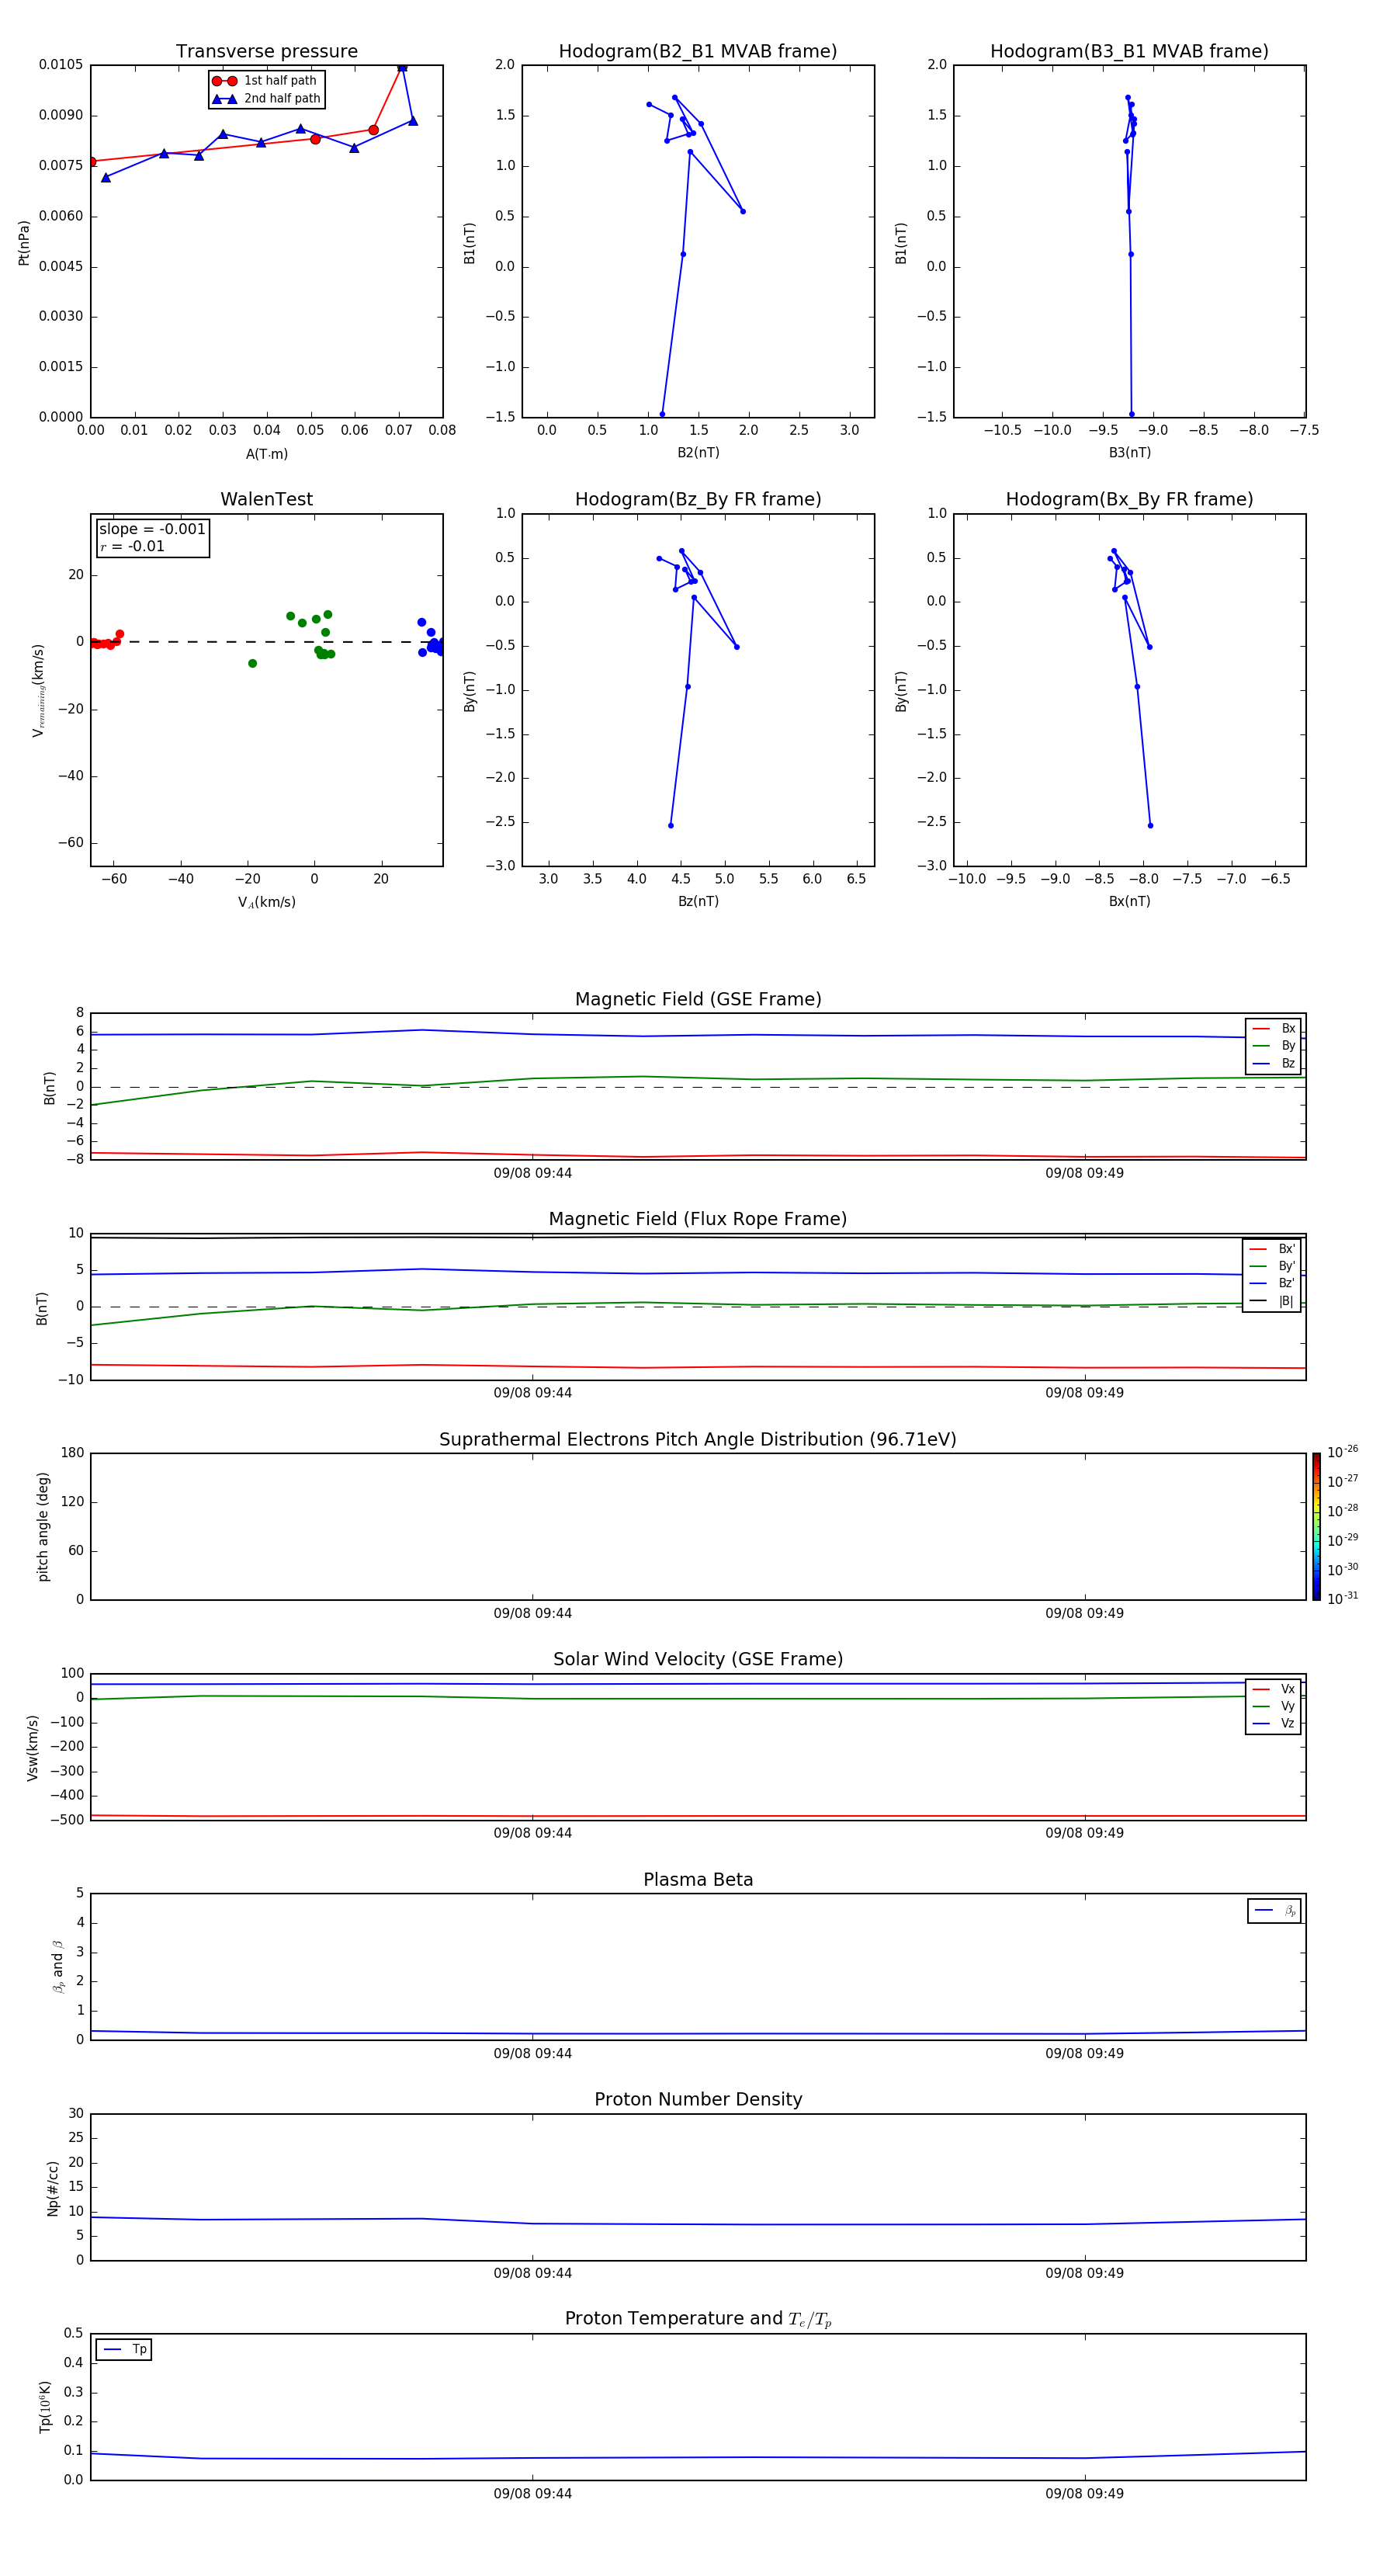Click "09/08 09:44" label under Plasma Beta panel
The height and width of the screenshot is (2562, 1397).
click(x=533, y=2053)
